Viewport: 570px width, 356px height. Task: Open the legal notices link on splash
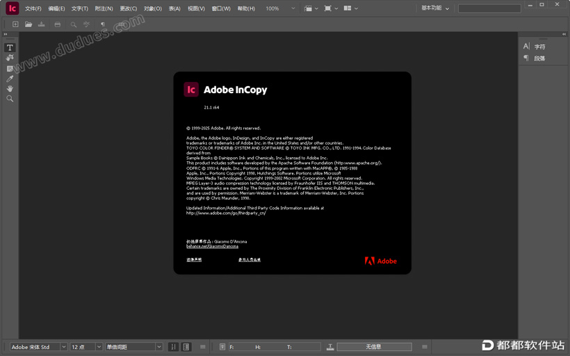pyautogui.click(x=194, y=259)
